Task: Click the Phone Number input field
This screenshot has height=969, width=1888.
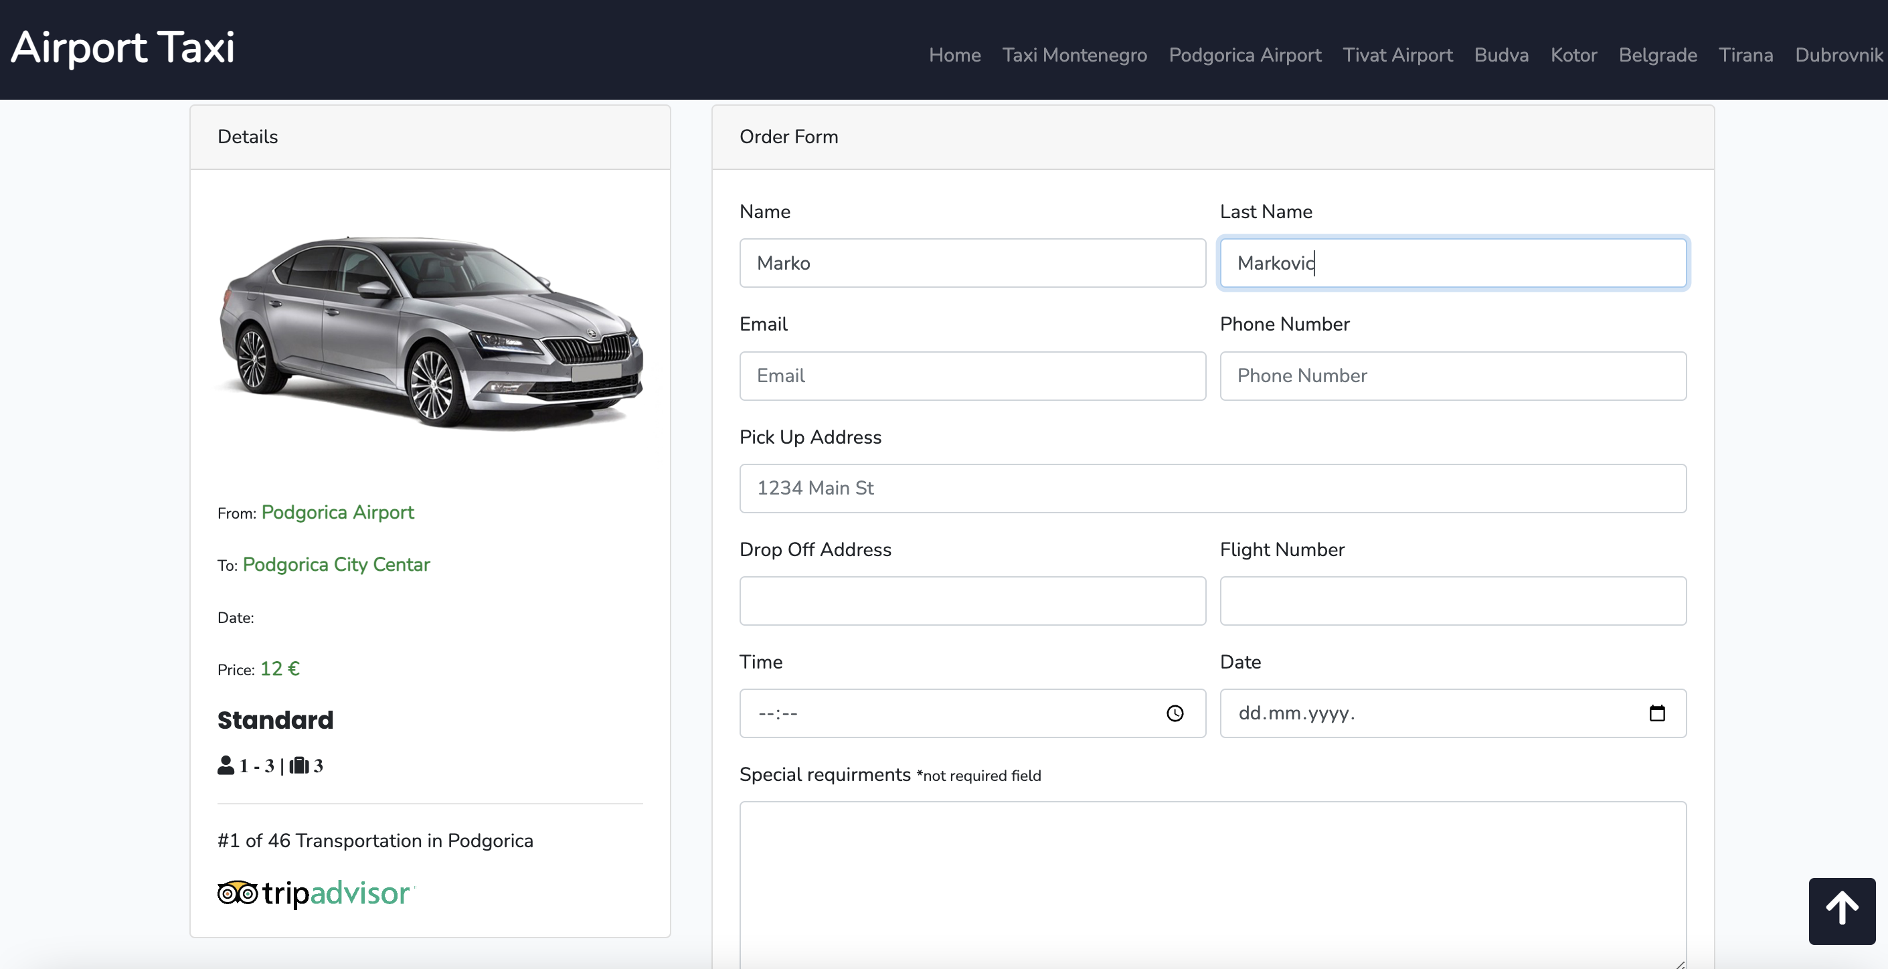Action: (x=1453, y=375)
